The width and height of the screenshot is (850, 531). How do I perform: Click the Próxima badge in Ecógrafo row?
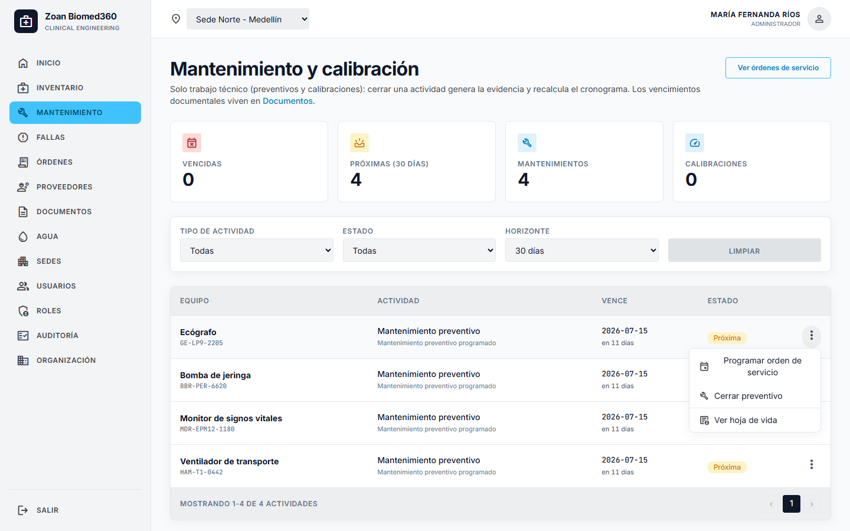[x=727, y=338]
